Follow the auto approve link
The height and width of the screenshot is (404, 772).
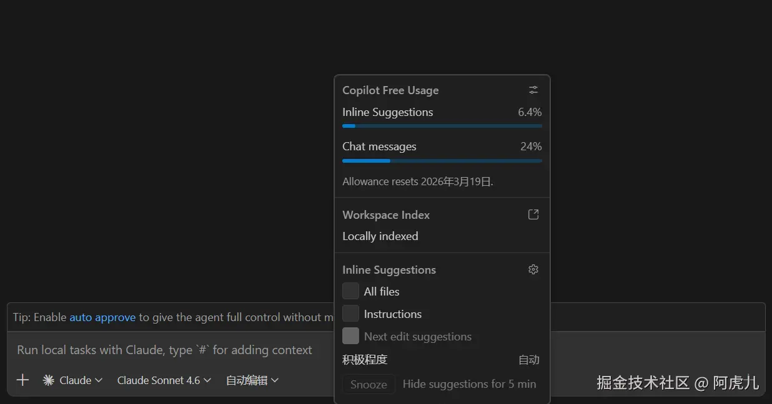[x=102, y=317]
